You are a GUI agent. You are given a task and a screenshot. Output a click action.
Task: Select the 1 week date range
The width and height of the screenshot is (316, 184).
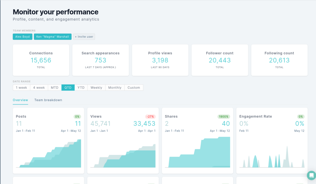[22, 87]
